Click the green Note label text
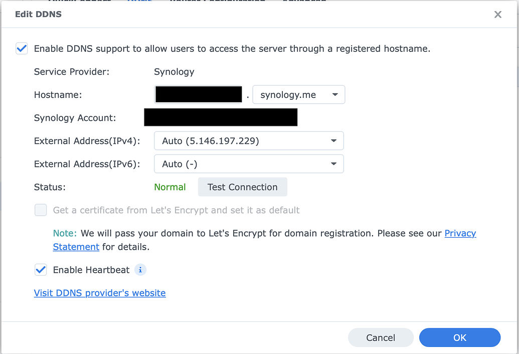The height and width of the screenshot is (354, 519). pos(65,233)
